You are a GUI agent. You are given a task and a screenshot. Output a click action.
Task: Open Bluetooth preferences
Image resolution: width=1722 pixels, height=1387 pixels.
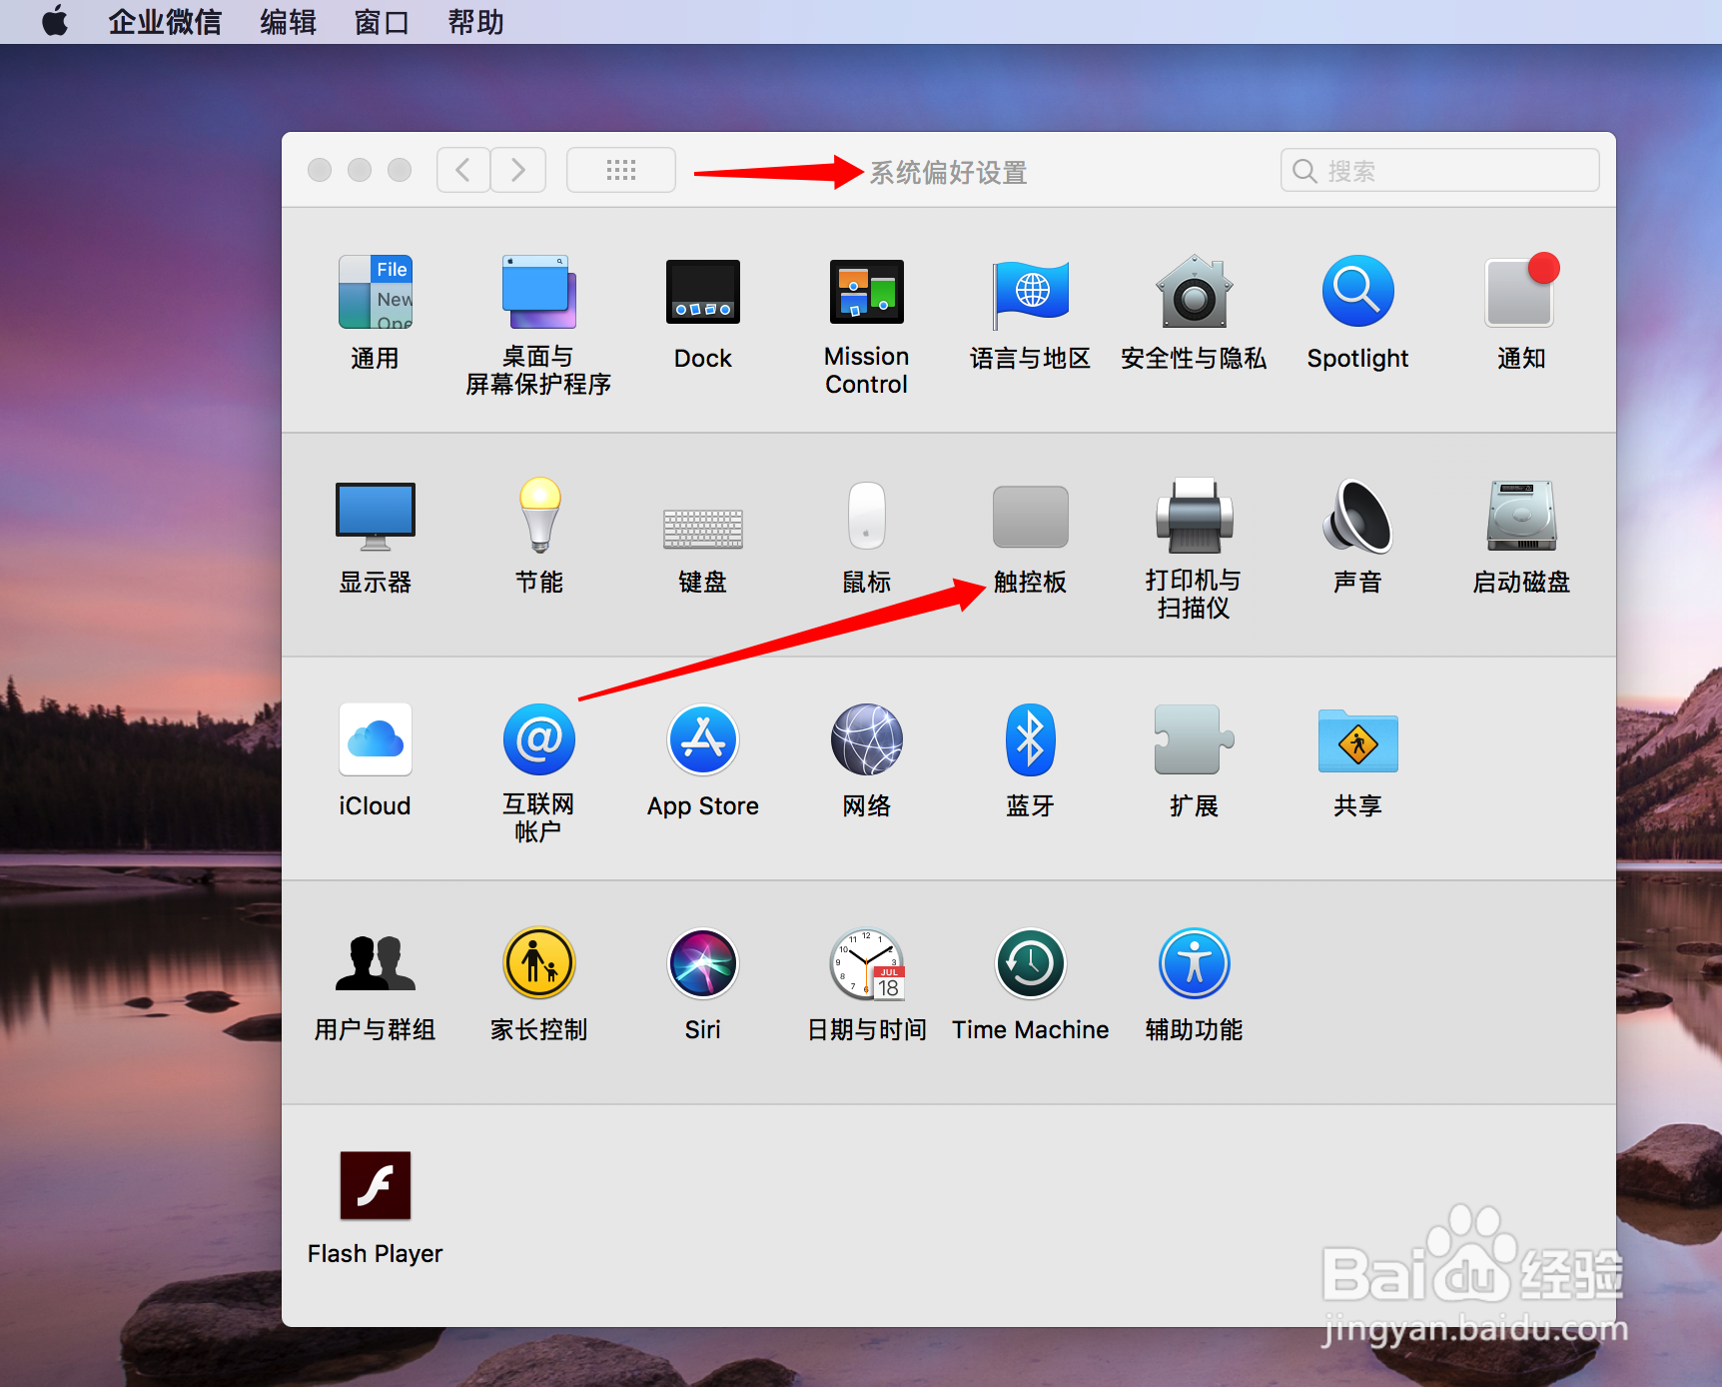[x=1030, y=739]
